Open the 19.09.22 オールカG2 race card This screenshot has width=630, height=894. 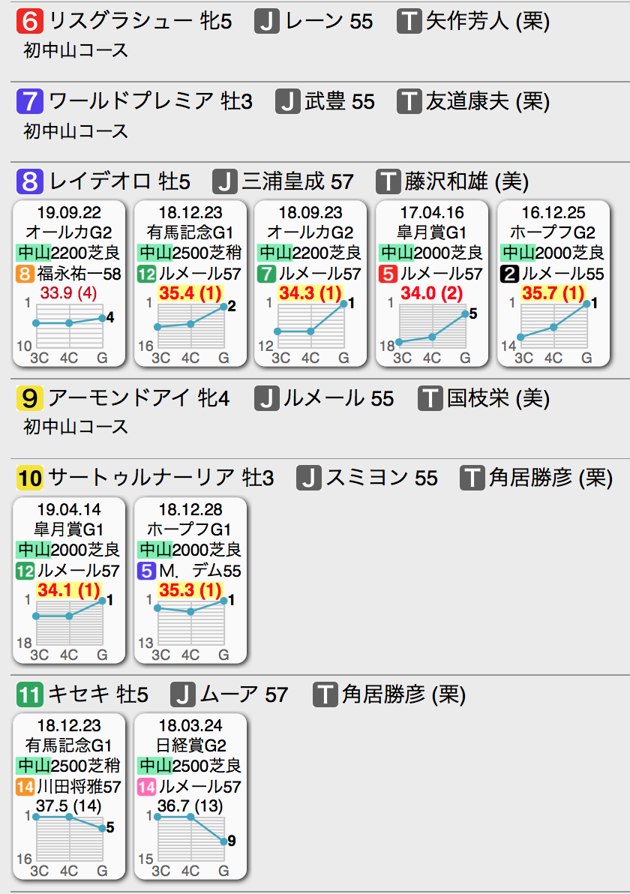pyautogui.click(x=69, y=283)
